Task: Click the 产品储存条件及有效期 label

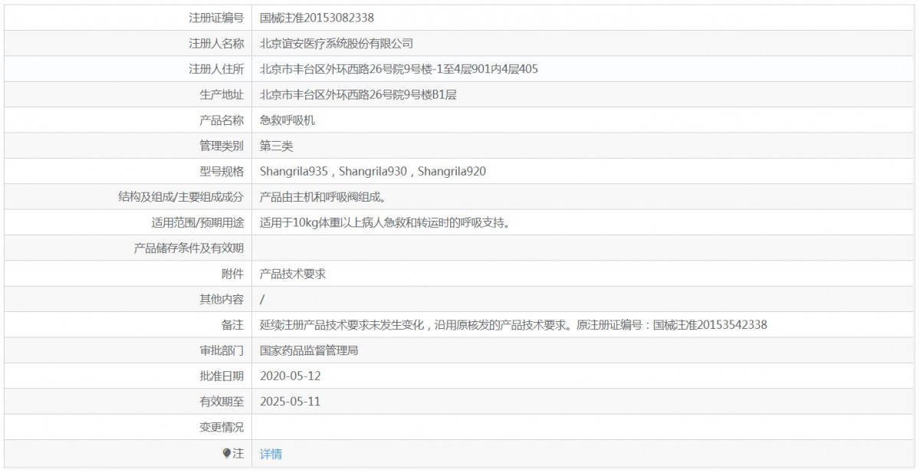Action: (189, 248)
